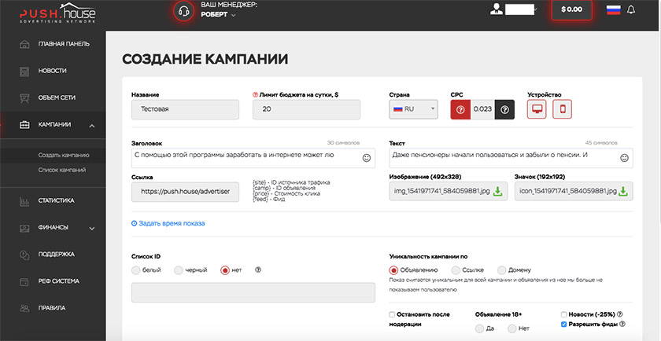Open the notifications bell
The height and width of the screenshot is (341, 661).
point(631,9)
